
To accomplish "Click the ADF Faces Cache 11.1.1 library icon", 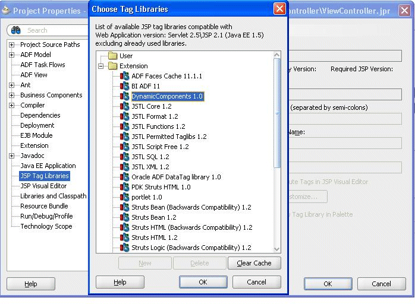I will [124, 76].
